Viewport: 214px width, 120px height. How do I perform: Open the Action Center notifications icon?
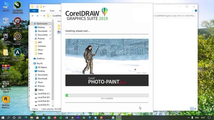tap(209, 118)
